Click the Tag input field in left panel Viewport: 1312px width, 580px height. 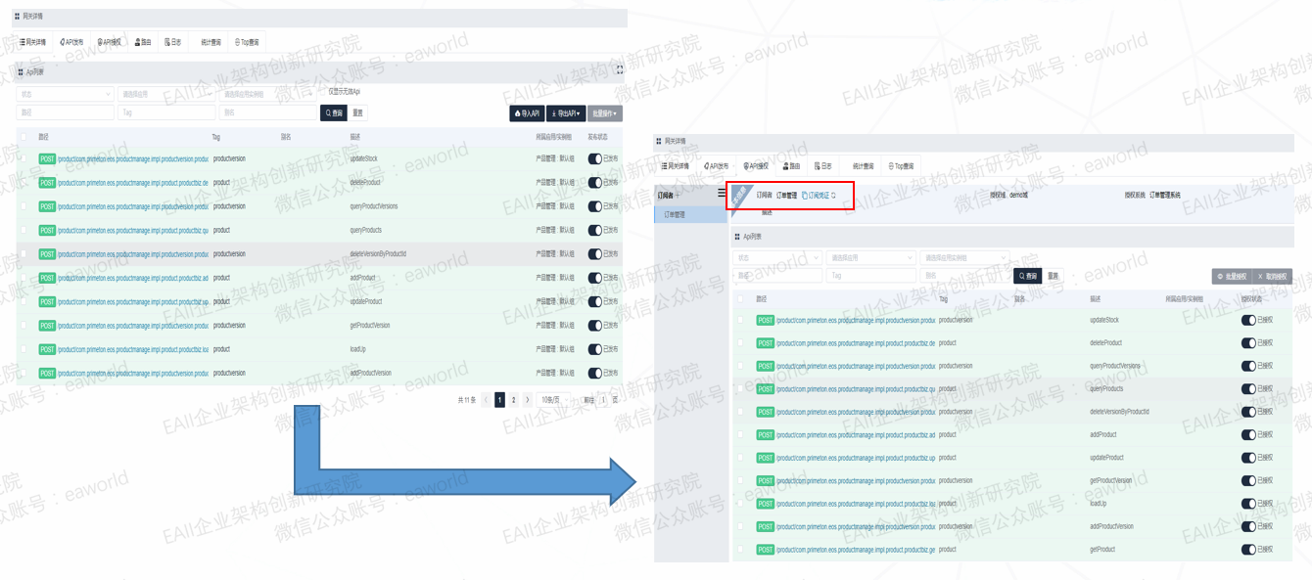[x=164, y=113]
